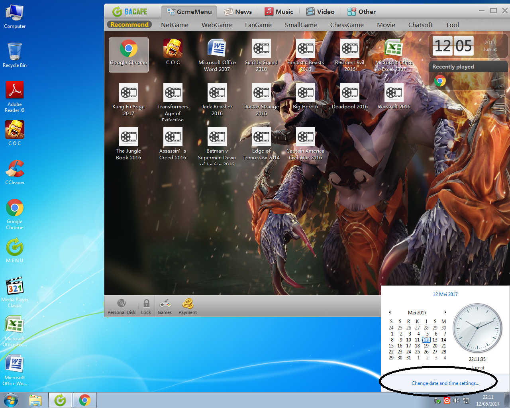Select the LanGame category
Screen dimensions: 510x408
pyautogui.click(x=258, y=25)
